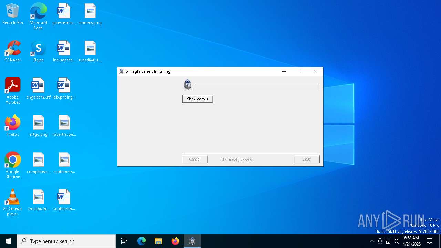This screenshot has height=248, width=441.
Task: Click the Meet Now tray icon
Action: click(x=380, y=241)
